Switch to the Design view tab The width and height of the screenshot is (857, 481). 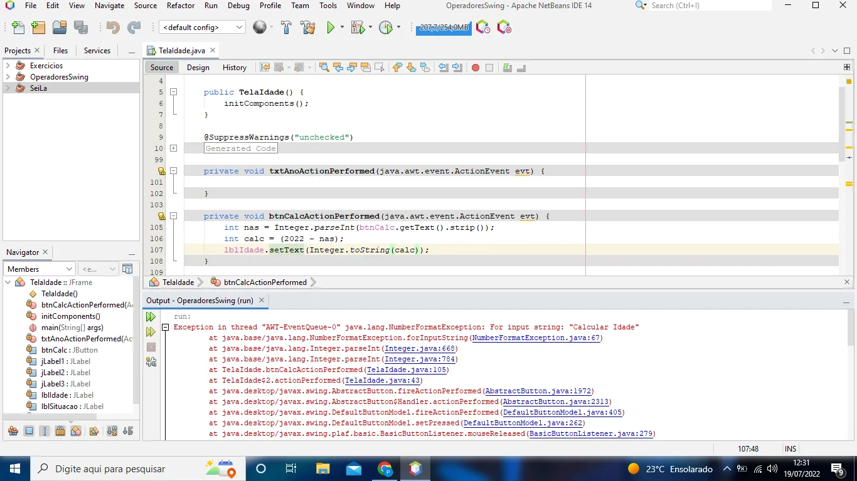(x=198, y=68)
